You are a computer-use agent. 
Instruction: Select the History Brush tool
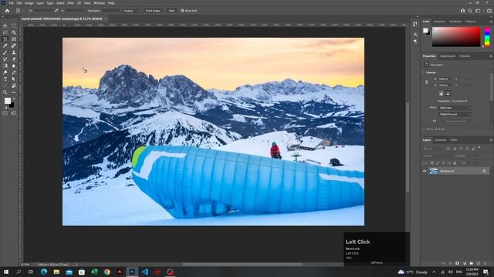coord(5,59)
